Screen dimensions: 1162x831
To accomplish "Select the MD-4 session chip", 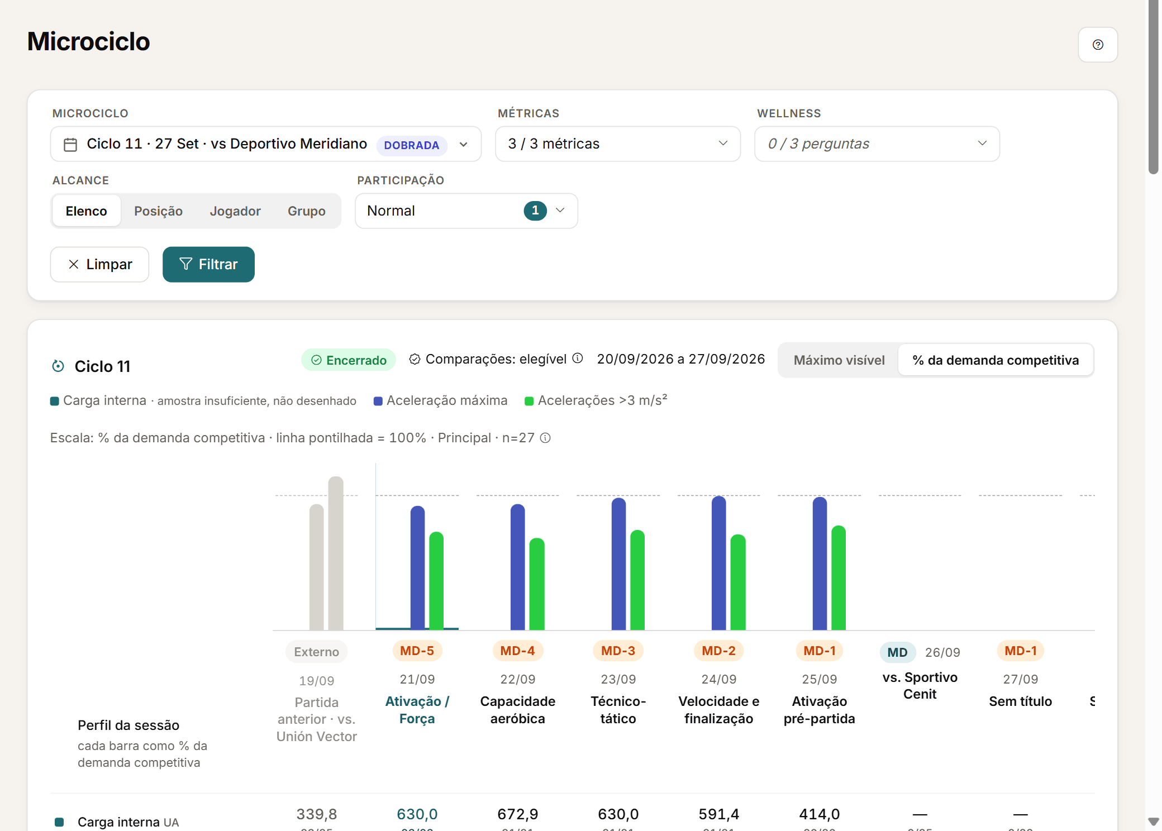I will click(517, 651).
